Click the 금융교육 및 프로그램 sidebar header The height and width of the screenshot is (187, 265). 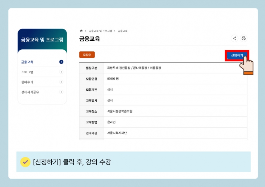click(x=42, y=40)
